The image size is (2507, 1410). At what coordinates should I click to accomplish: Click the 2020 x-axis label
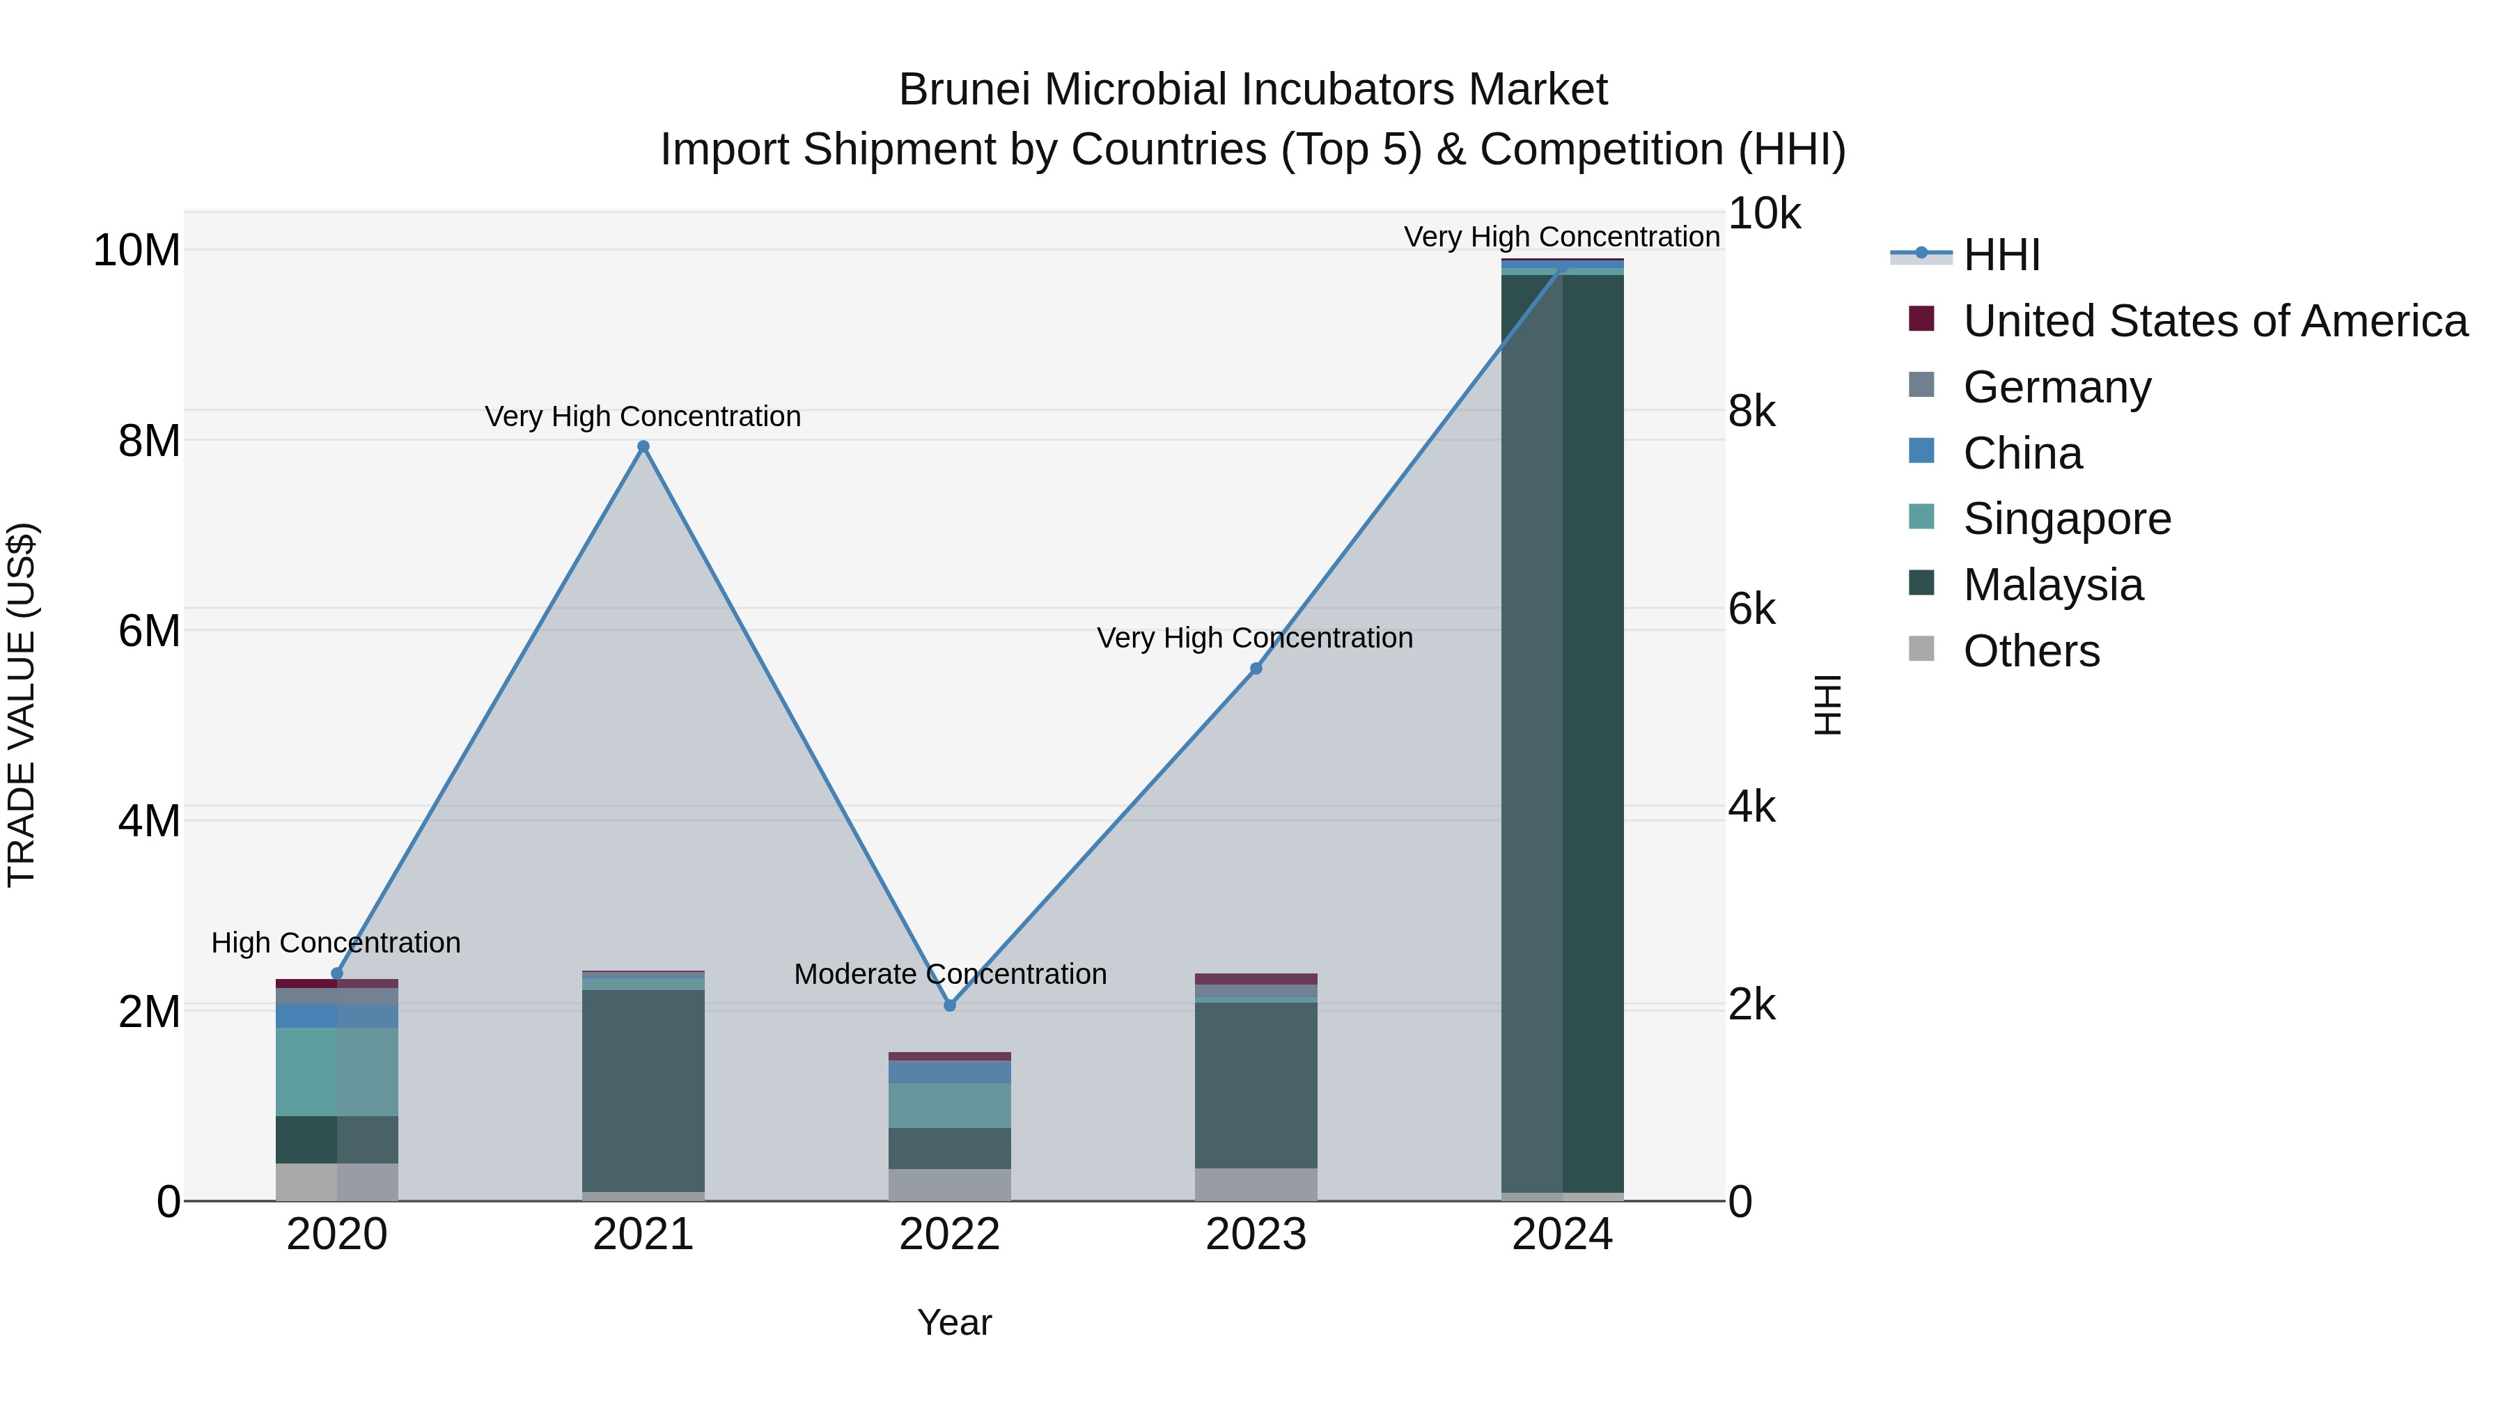[x=337, y=1235]
